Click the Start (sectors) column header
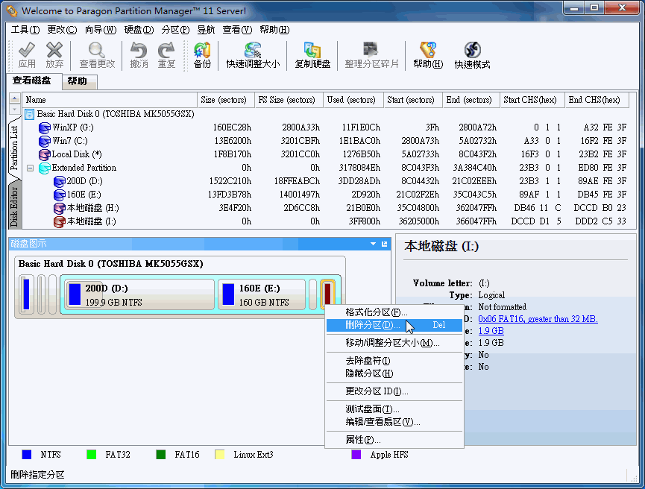Viewport: 645px width, 489px height. coord(413,100)
